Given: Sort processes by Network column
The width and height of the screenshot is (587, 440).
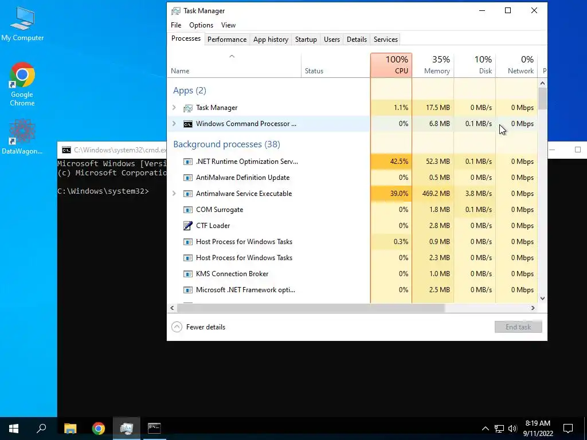Looking at the screenshot, I should [516, 65].
